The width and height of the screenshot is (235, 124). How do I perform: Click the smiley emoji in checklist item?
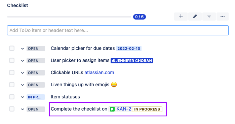114,85
